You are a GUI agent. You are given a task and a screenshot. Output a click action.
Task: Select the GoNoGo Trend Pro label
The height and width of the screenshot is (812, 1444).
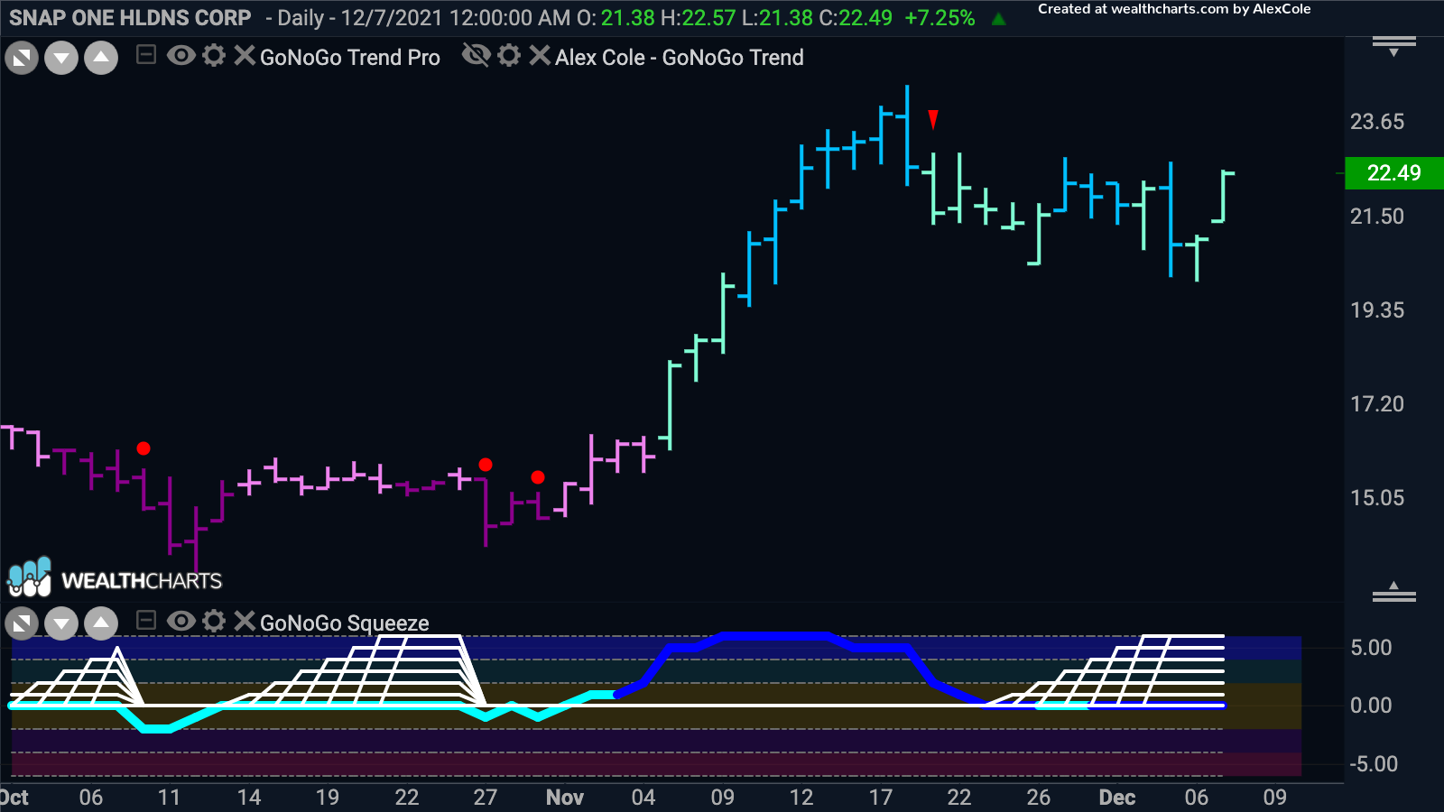[x=350, y=58]
